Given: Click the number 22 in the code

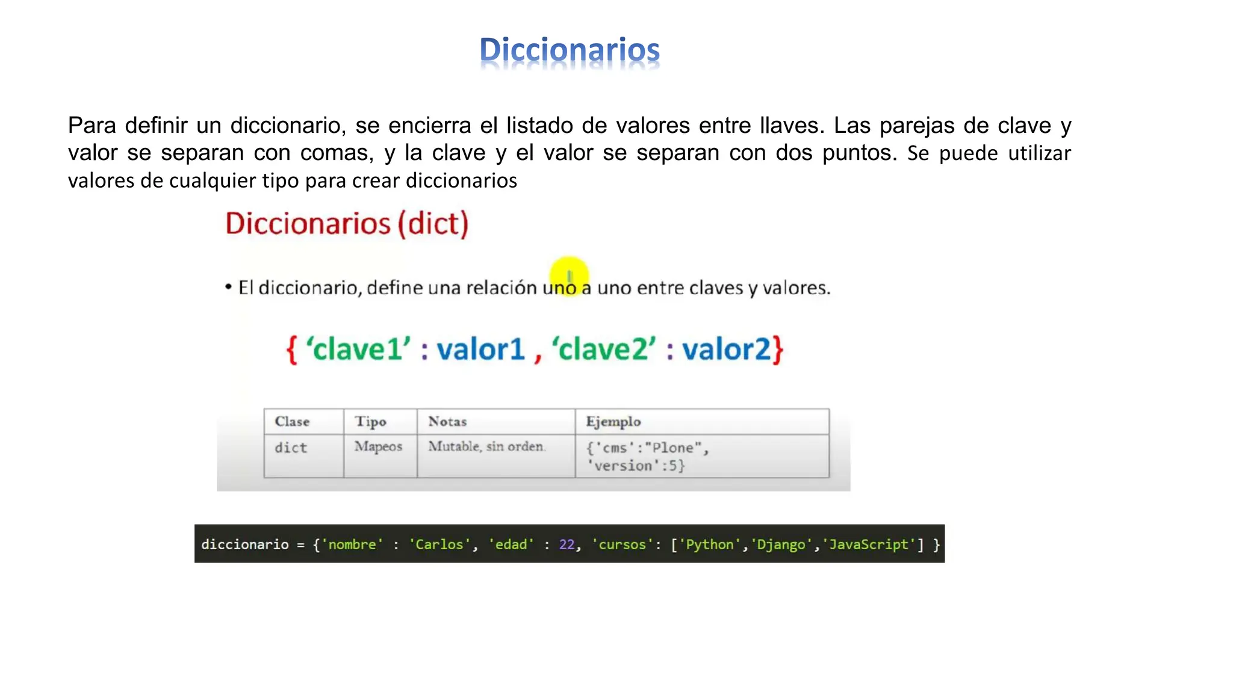Looking at the screenshot, I should tap(567, 544).
